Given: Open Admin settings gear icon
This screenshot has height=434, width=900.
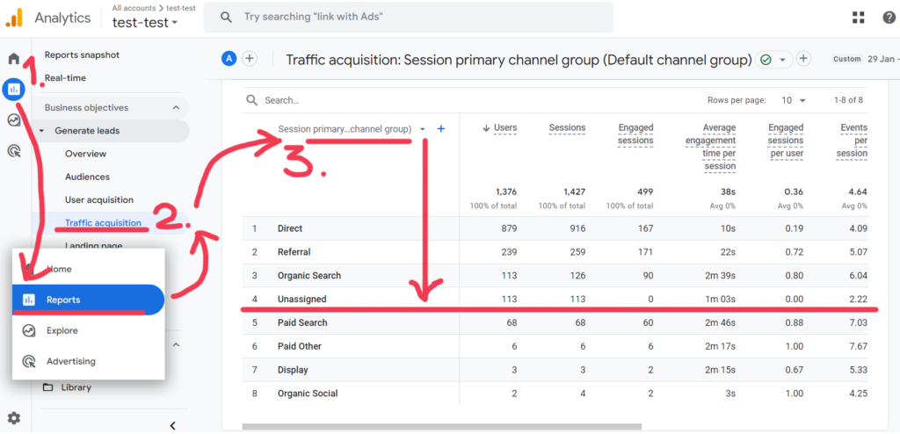Looking at the screenshot, I should pyautogui.click(x=14, y=418).
